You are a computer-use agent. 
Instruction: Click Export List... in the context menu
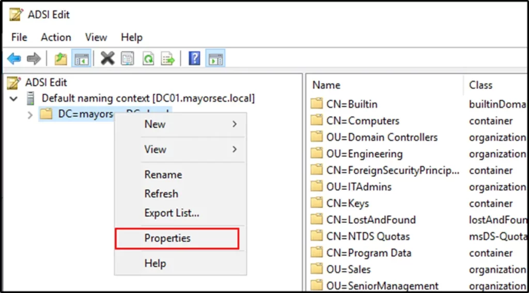pyautogui.click(x=172, y=213)
